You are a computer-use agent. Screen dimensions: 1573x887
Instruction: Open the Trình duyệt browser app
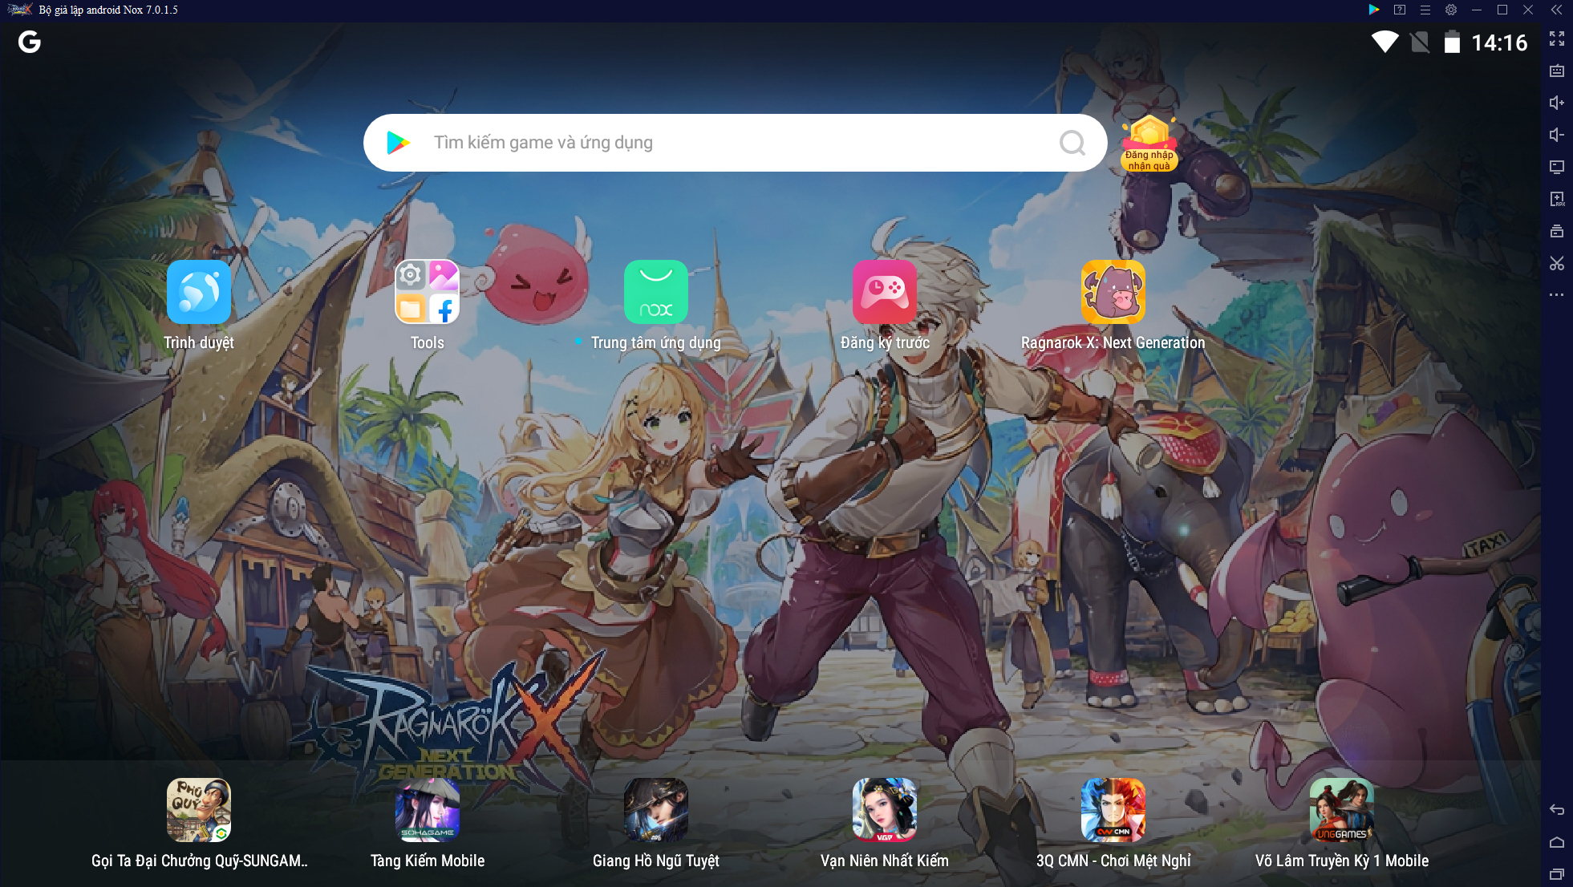pos(199,292)
